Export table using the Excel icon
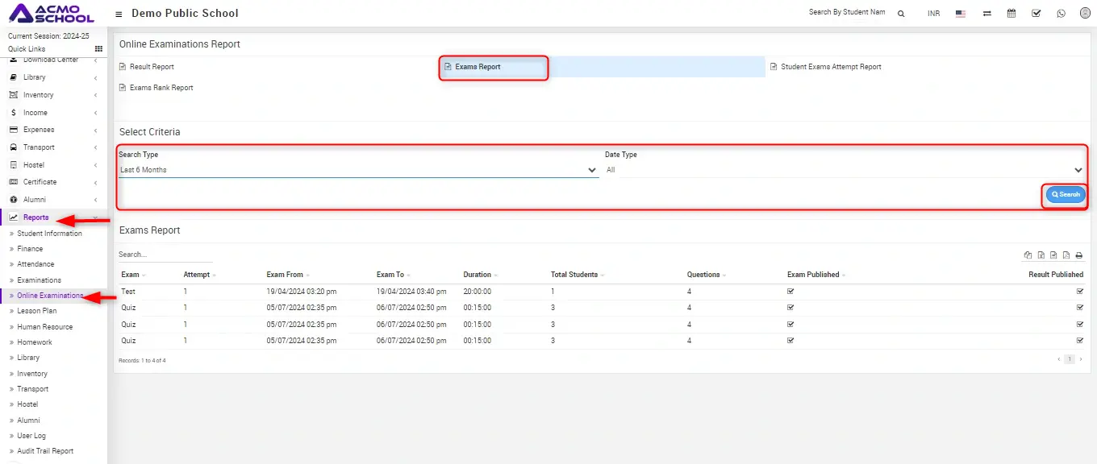This screenshot has height=464, width=1097. point(1041,255)
